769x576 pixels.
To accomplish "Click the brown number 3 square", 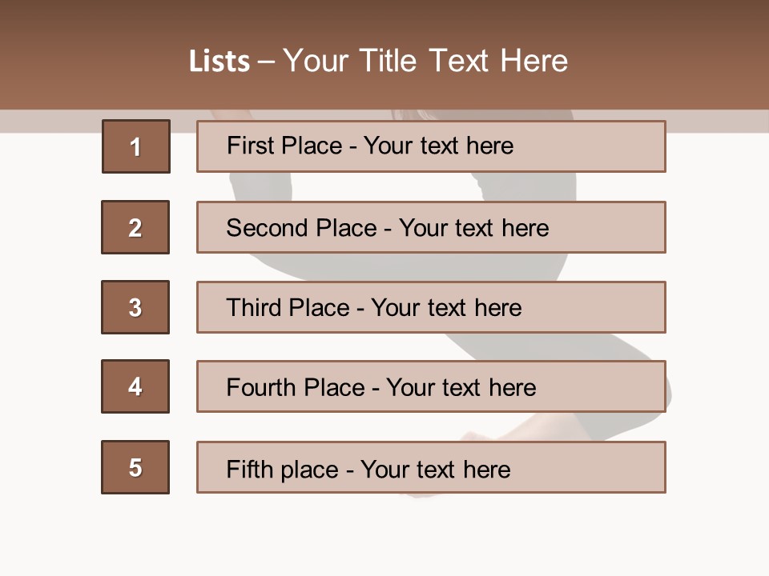I will [x=135, y=307].
